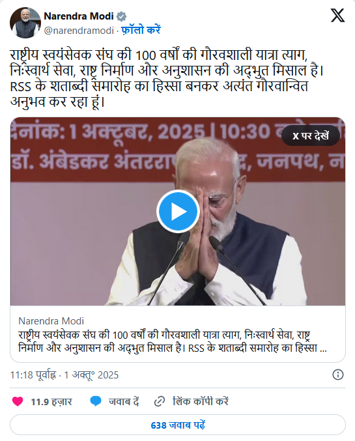The width and height of the screenshot is (355, 441).
Task: Open the 11:18 पूर्वाह्न · 1 अक्तू° 2025 timestamp
Action: point(64,375)
